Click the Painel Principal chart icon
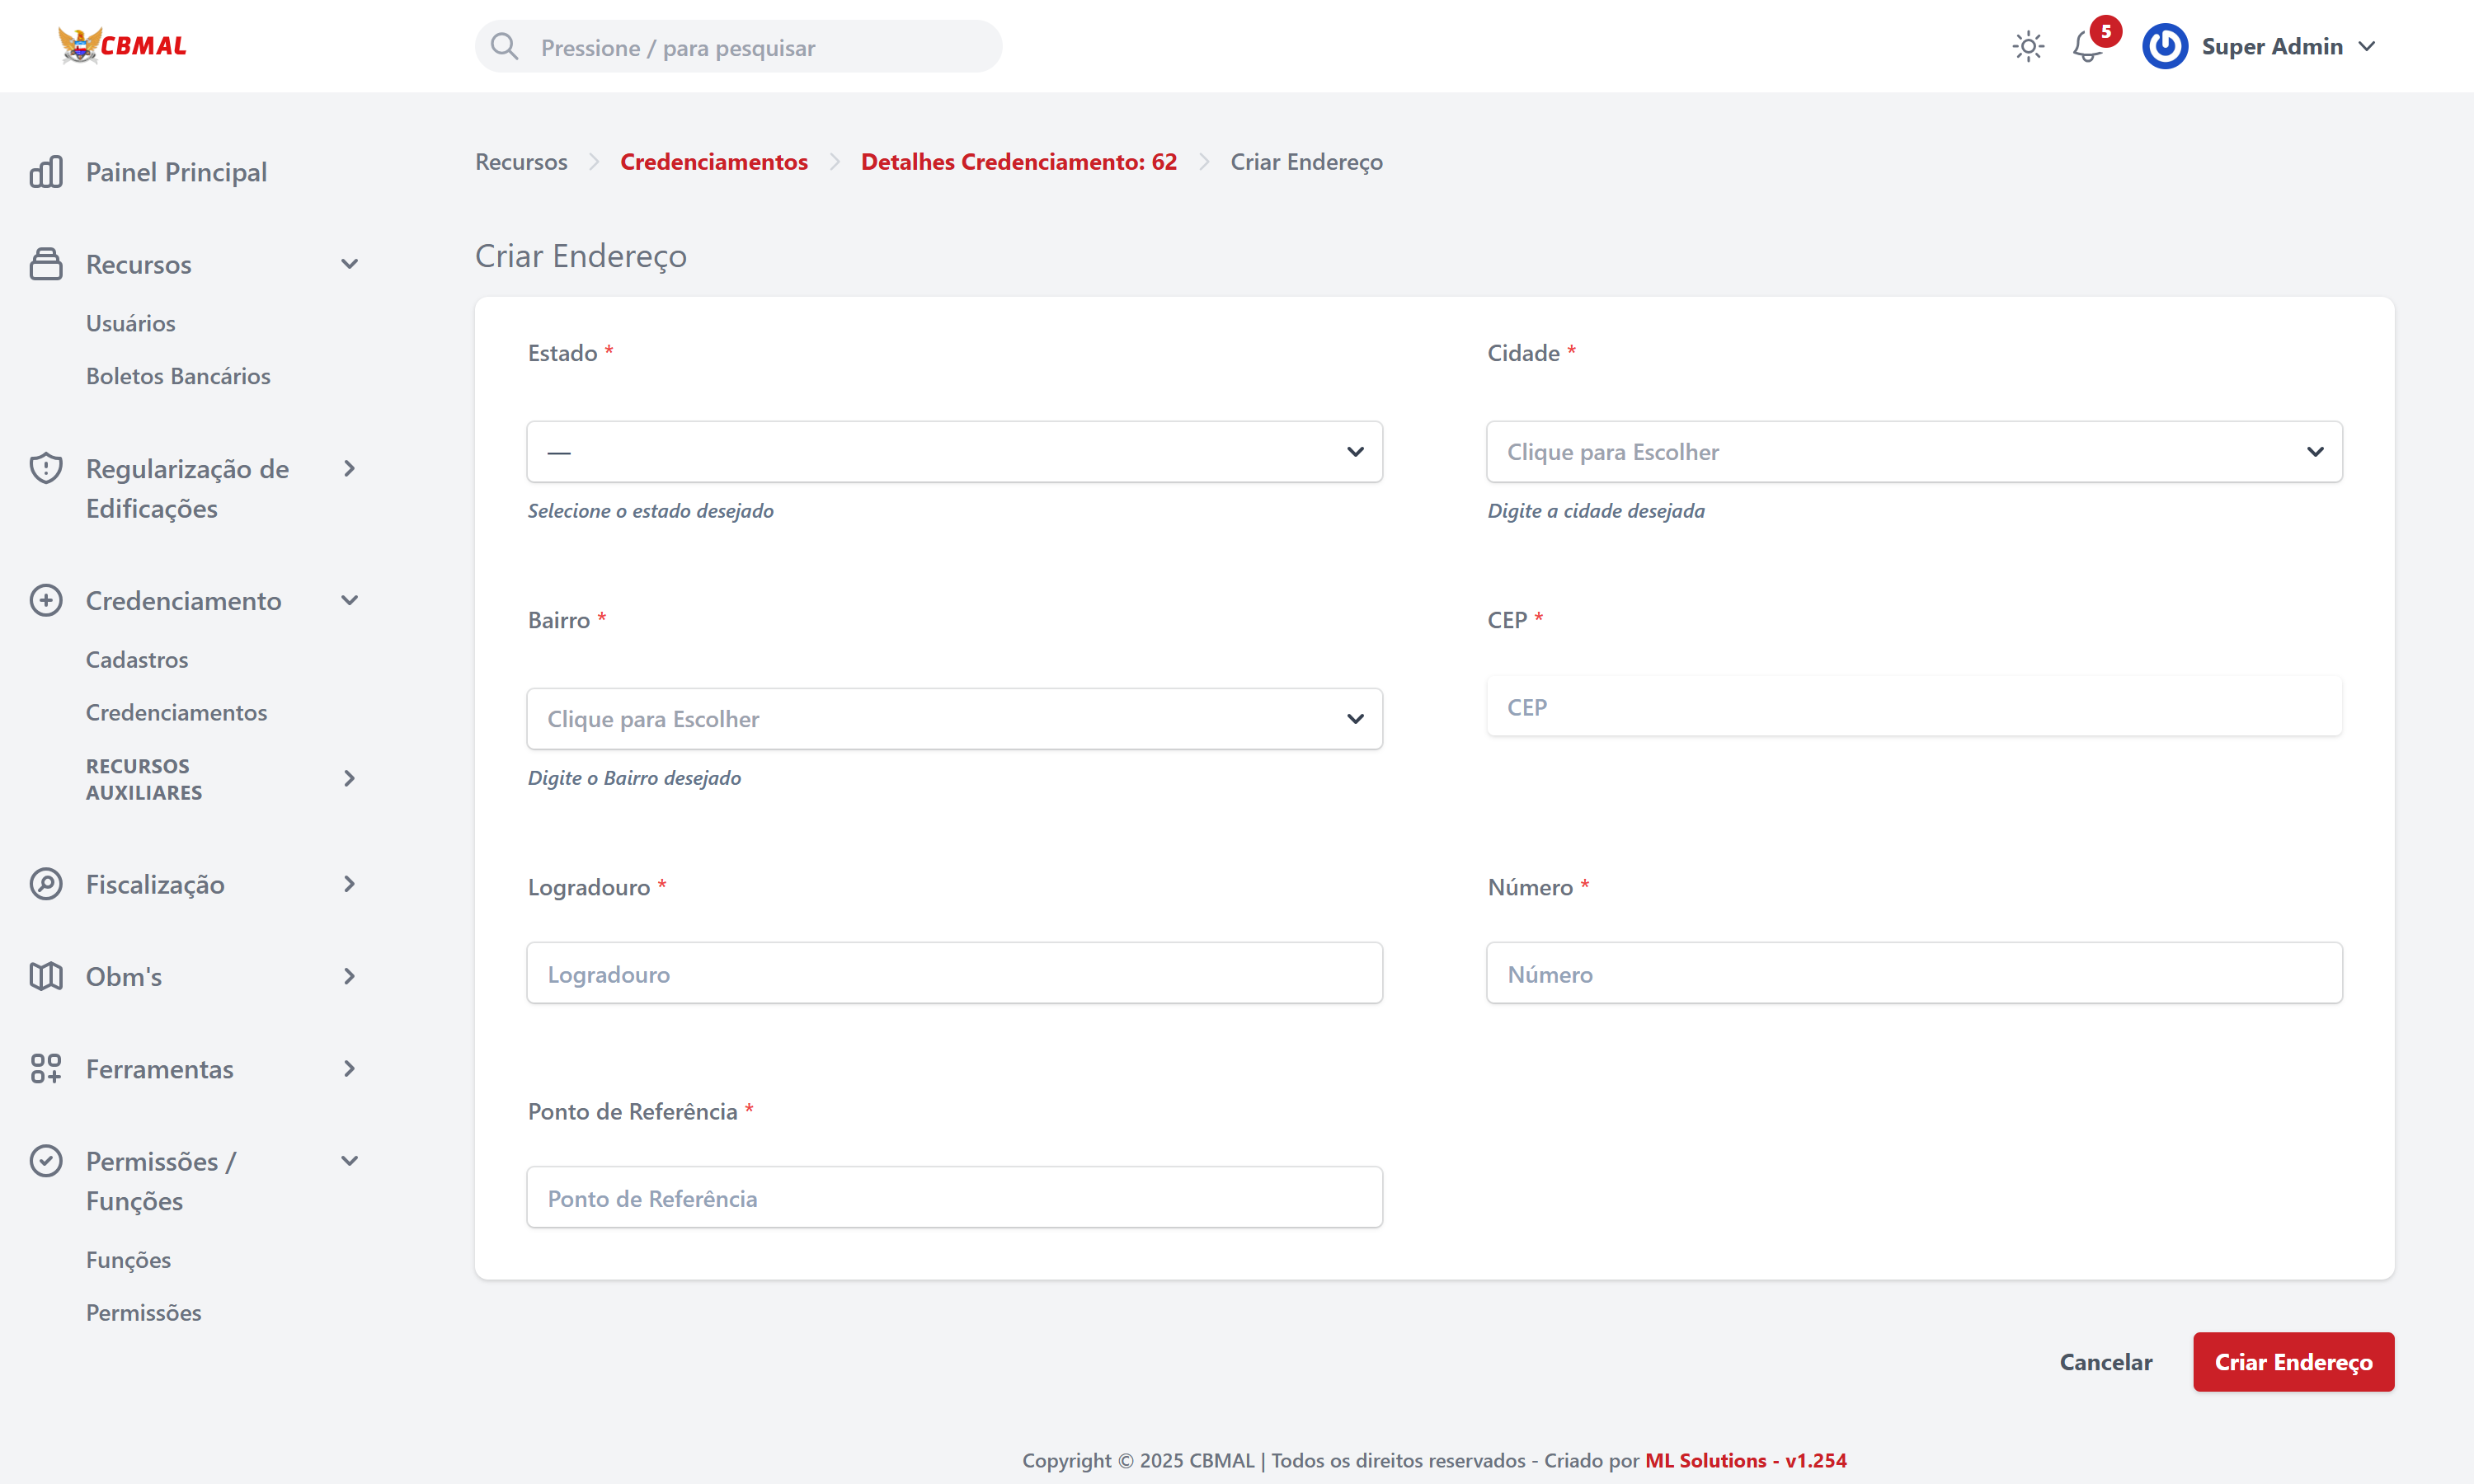 point(46,172)
